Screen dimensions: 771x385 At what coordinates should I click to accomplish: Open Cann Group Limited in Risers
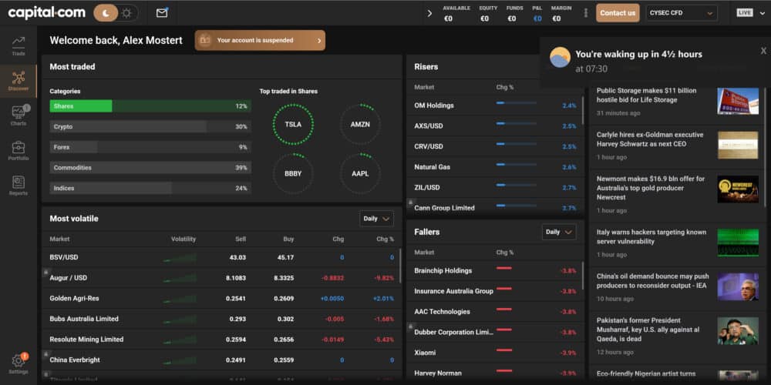495,206
